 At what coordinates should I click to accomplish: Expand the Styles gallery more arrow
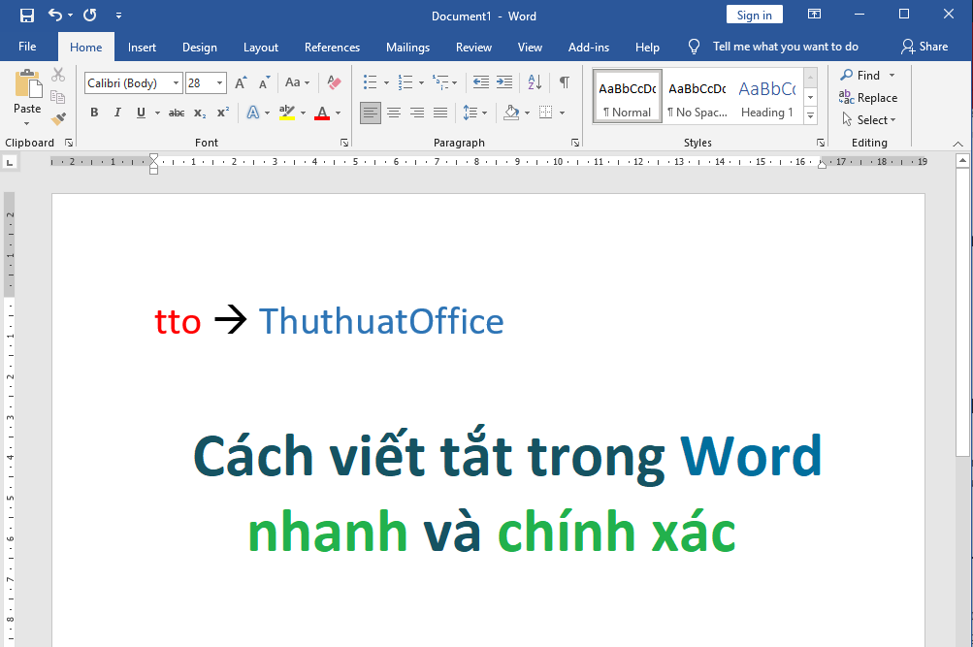[x=811, y=118]
